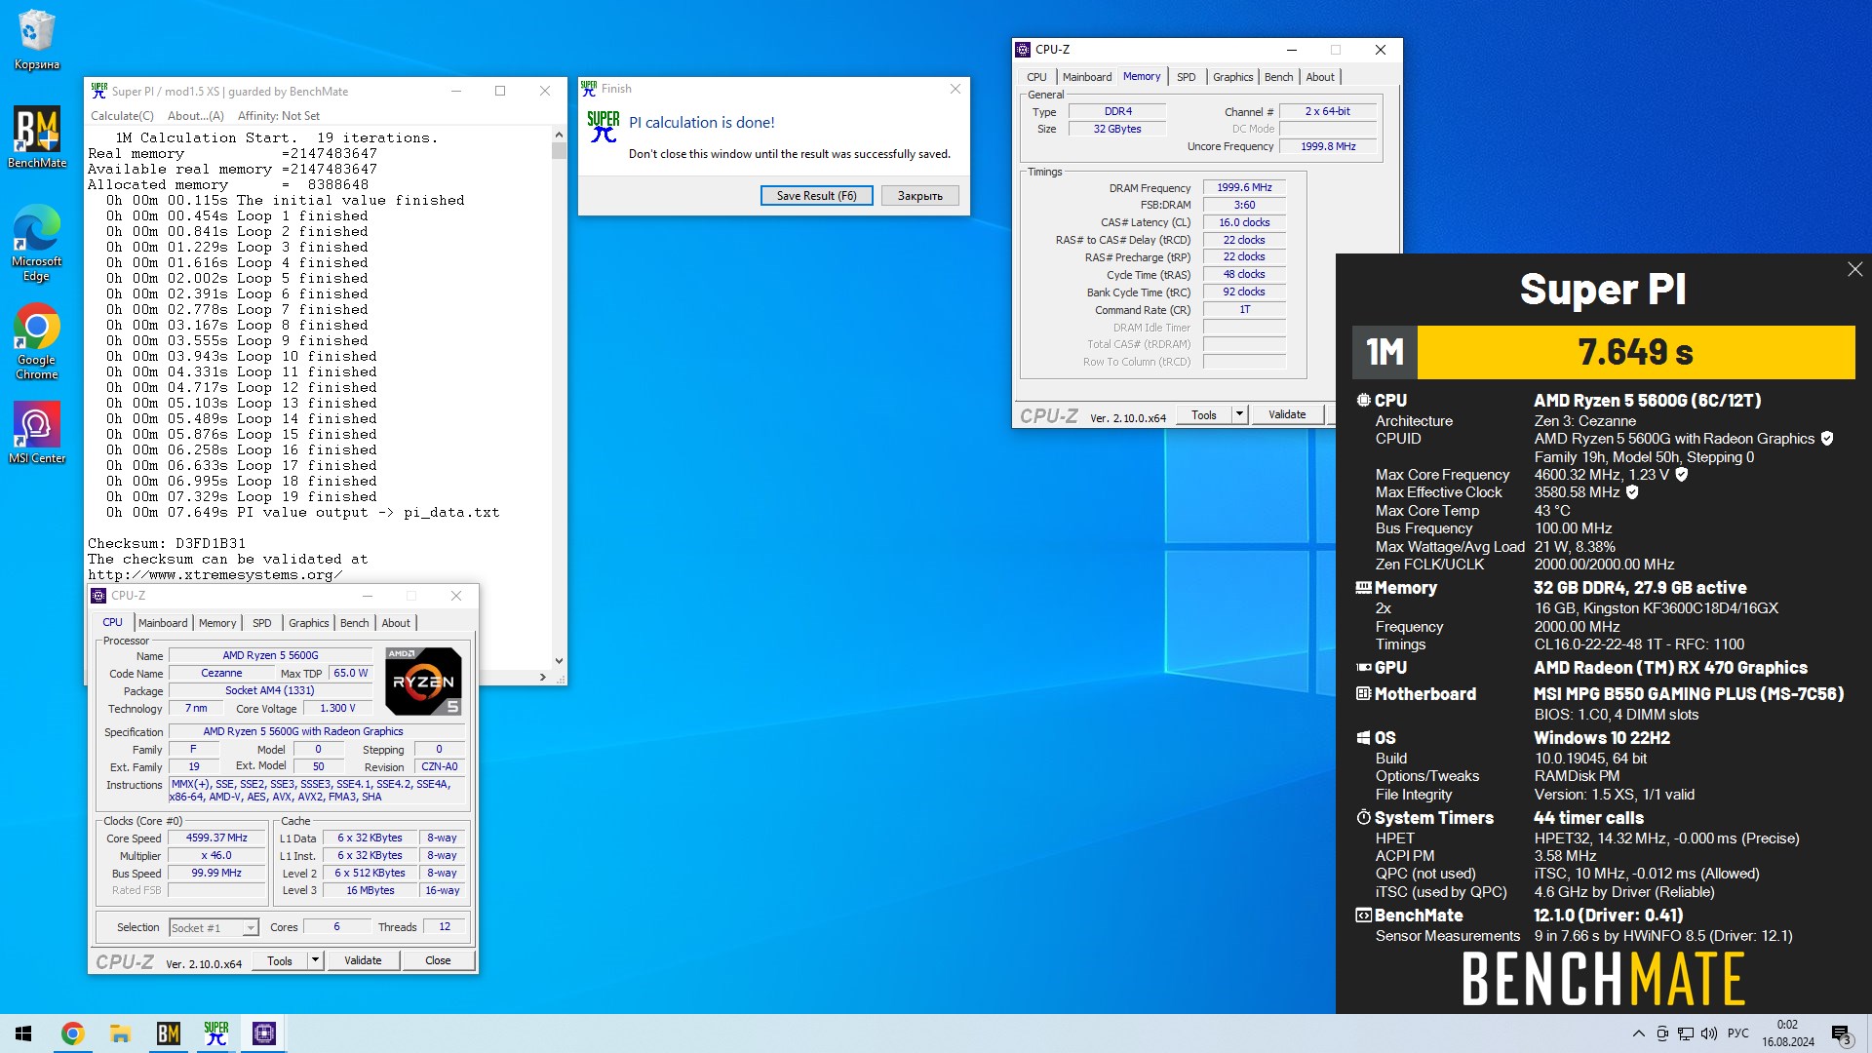Select Mainboard tab in memory CPU-Z window

pos(1087,77)
